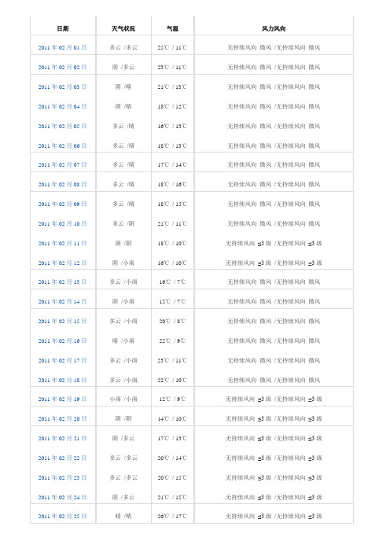Select the 2011年02月21日 date link
390x552 pixels.
pos(63,438)
